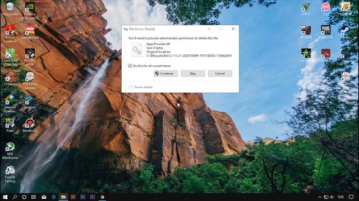Switch to File Explorer on taskbar

(x=63, y=197)
